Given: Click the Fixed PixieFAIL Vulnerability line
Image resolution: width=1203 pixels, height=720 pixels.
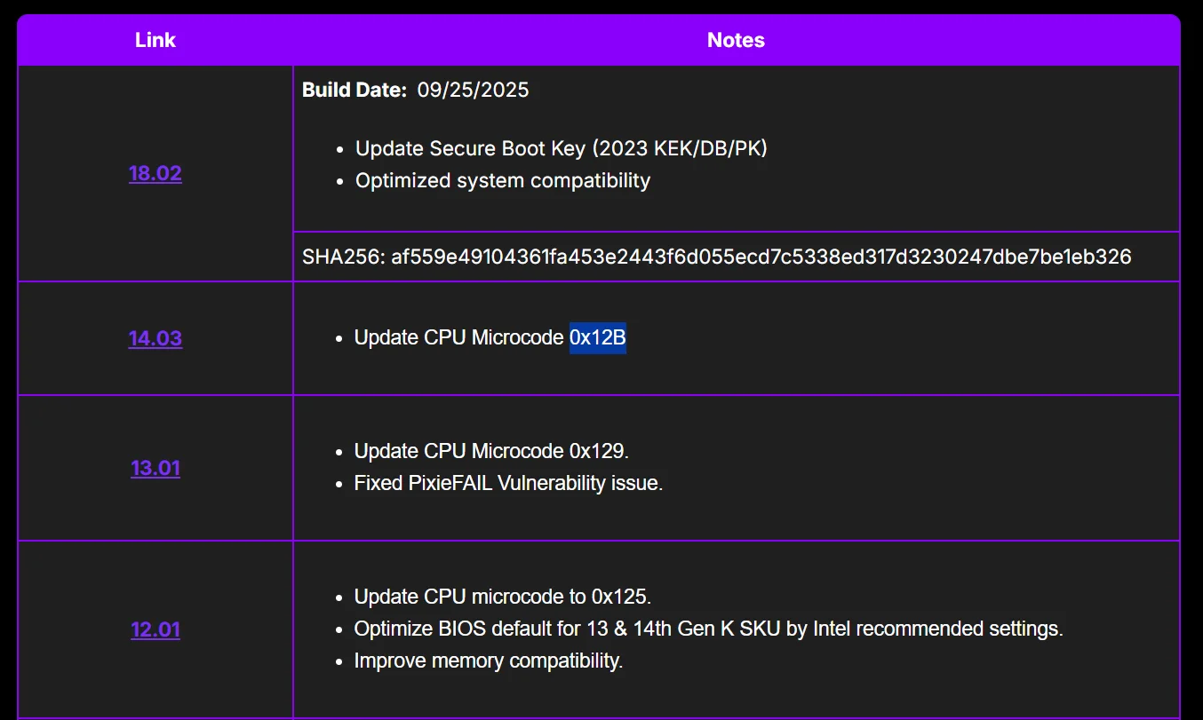Looking at the screenshot, I should point(508,483).
